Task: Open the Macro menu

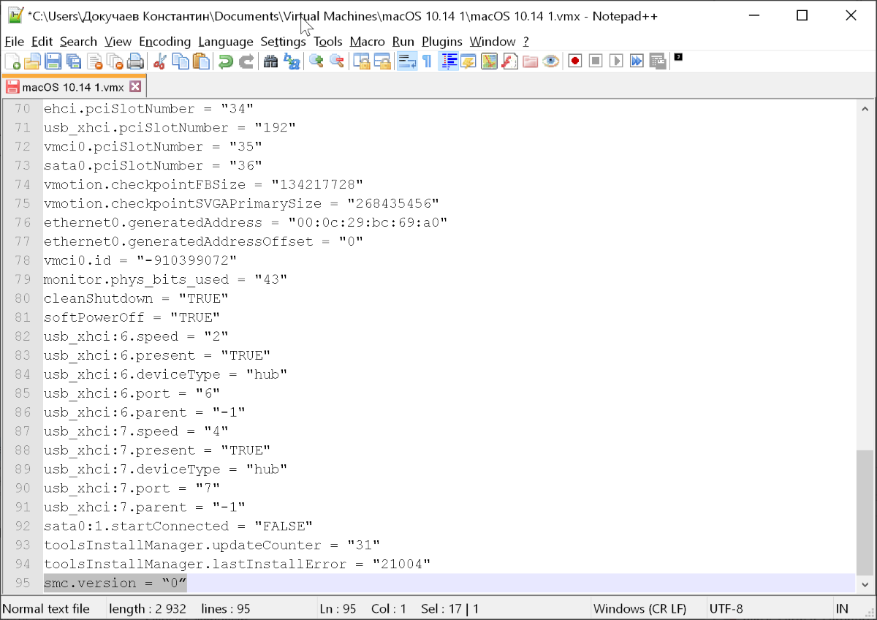Action: tap(367, 42)
